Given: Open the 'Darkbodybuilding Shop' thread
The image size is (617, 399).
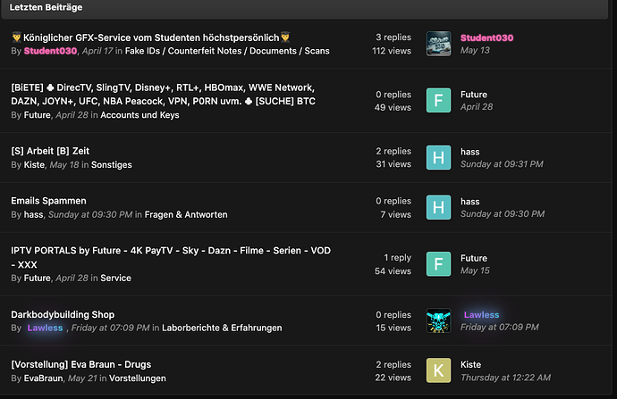Looking at the screenshot, I should (63, 314).
